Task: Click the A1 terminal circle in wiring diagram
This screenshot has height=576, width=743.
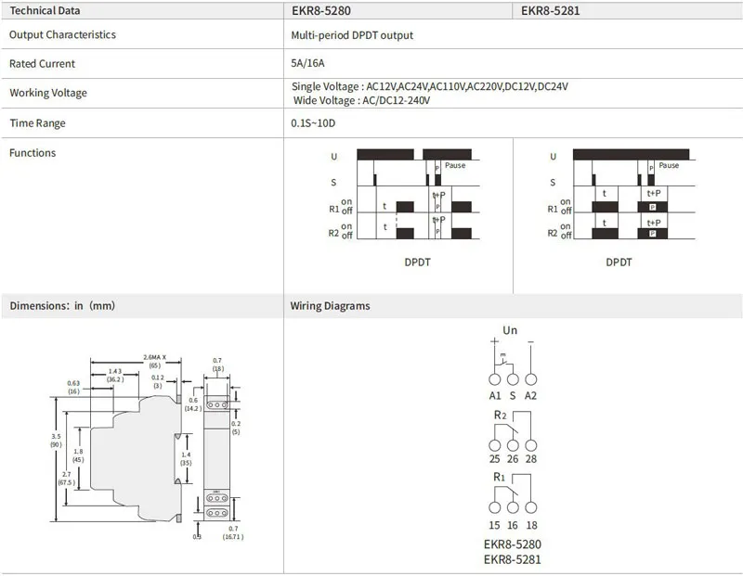Action: (494, 380)
